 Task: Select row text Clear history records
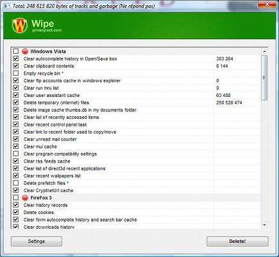point(46,205)
